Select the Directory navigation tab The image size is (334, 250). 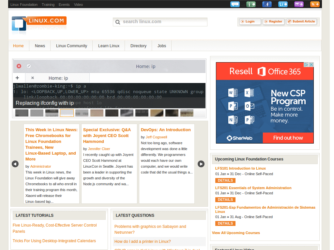[138, 46]
